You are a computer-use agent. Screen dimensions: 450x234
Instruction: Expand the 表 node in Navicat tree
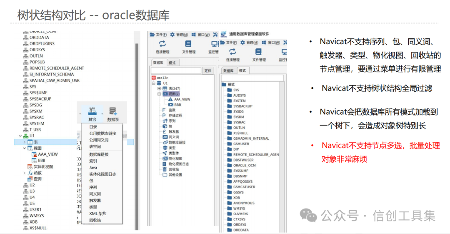tap(25, 142)
